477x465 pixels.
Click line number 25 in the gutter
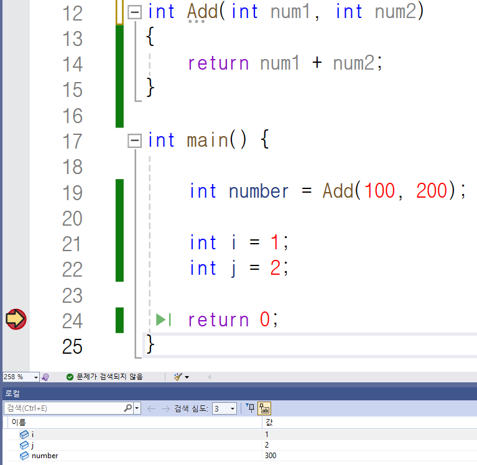pyautogui.click(x=72, y=347)
